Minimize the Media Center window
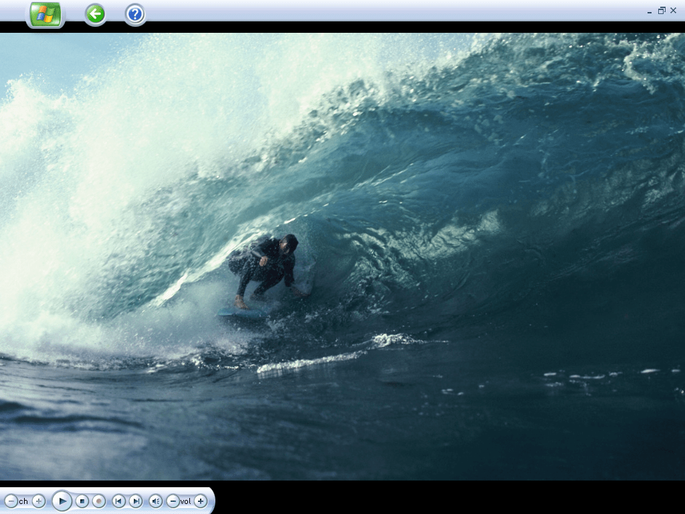685x514 pixels. 649,11
